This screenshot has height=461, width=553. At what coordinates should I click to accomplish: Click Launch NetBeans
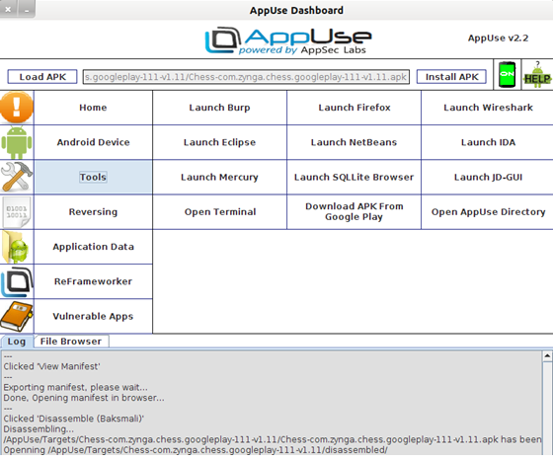coord(355,142)
